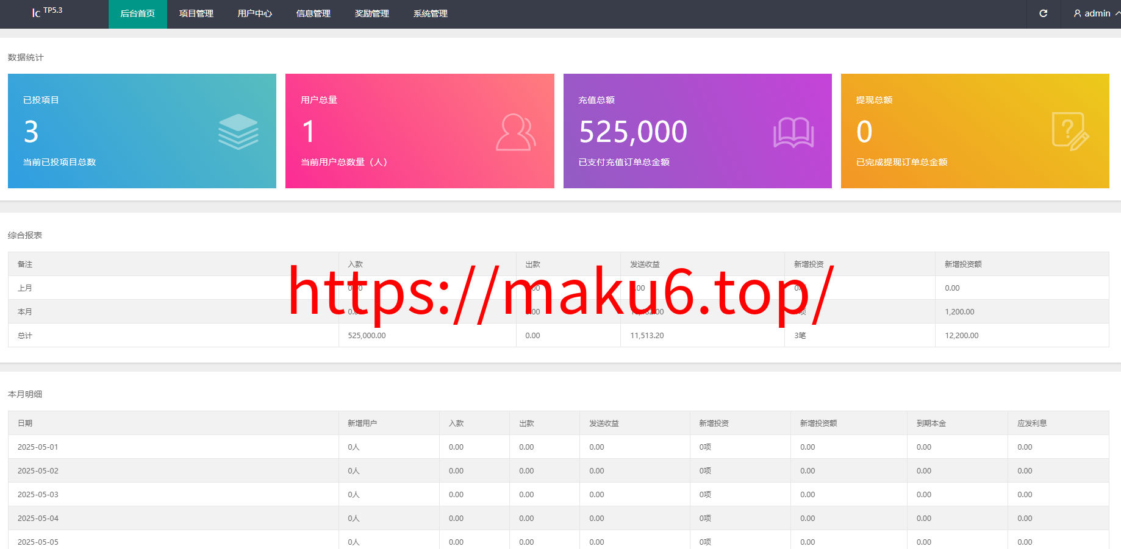Click the 上月 row label
The height and width of the screenshot is (549, 1121).
coord(25,288)
